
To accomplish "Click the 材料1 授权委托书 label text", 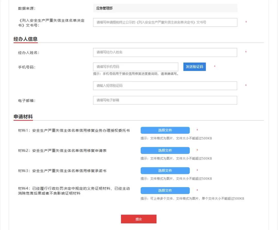I will [x=74, y=131].
